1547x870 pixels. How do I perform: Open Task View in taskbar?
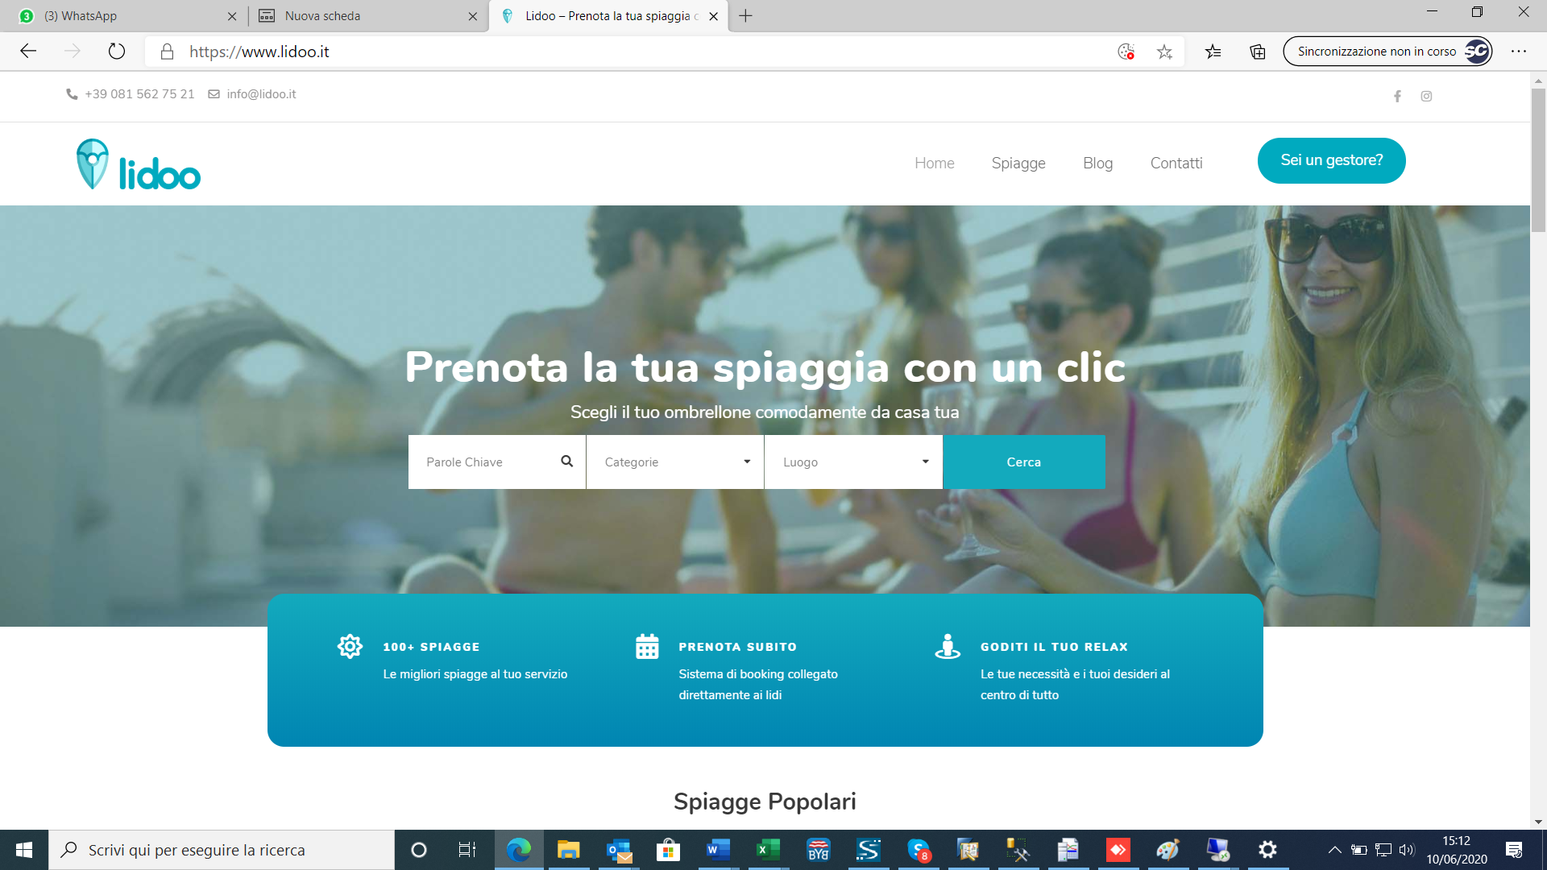point(467,850)
